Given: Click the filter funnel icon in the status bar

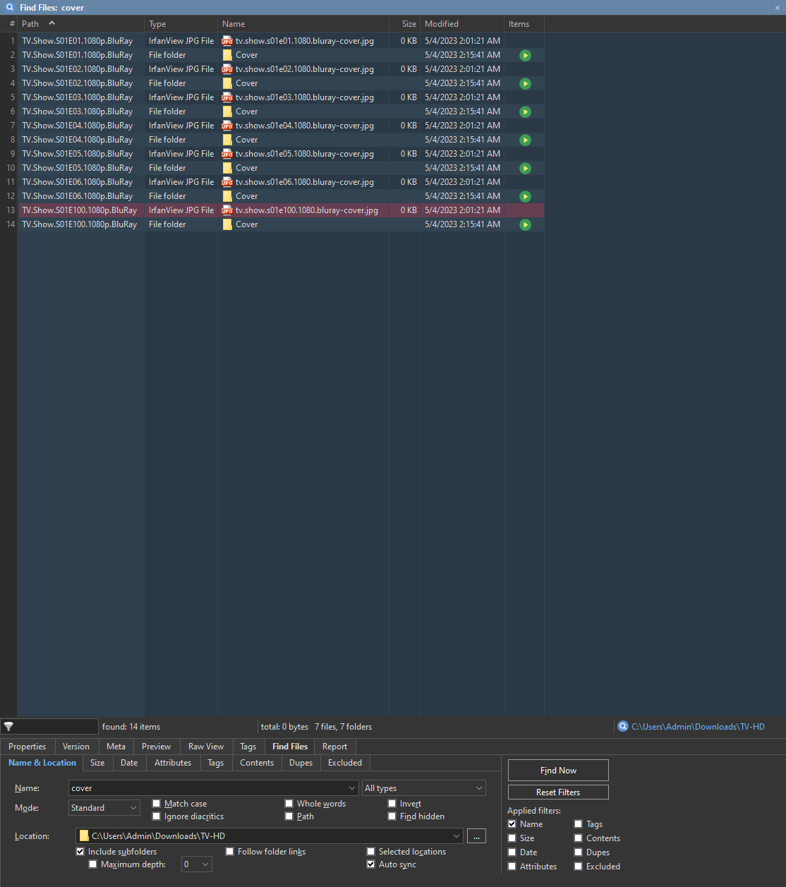Looking at the screenshot, I should 8,726.
